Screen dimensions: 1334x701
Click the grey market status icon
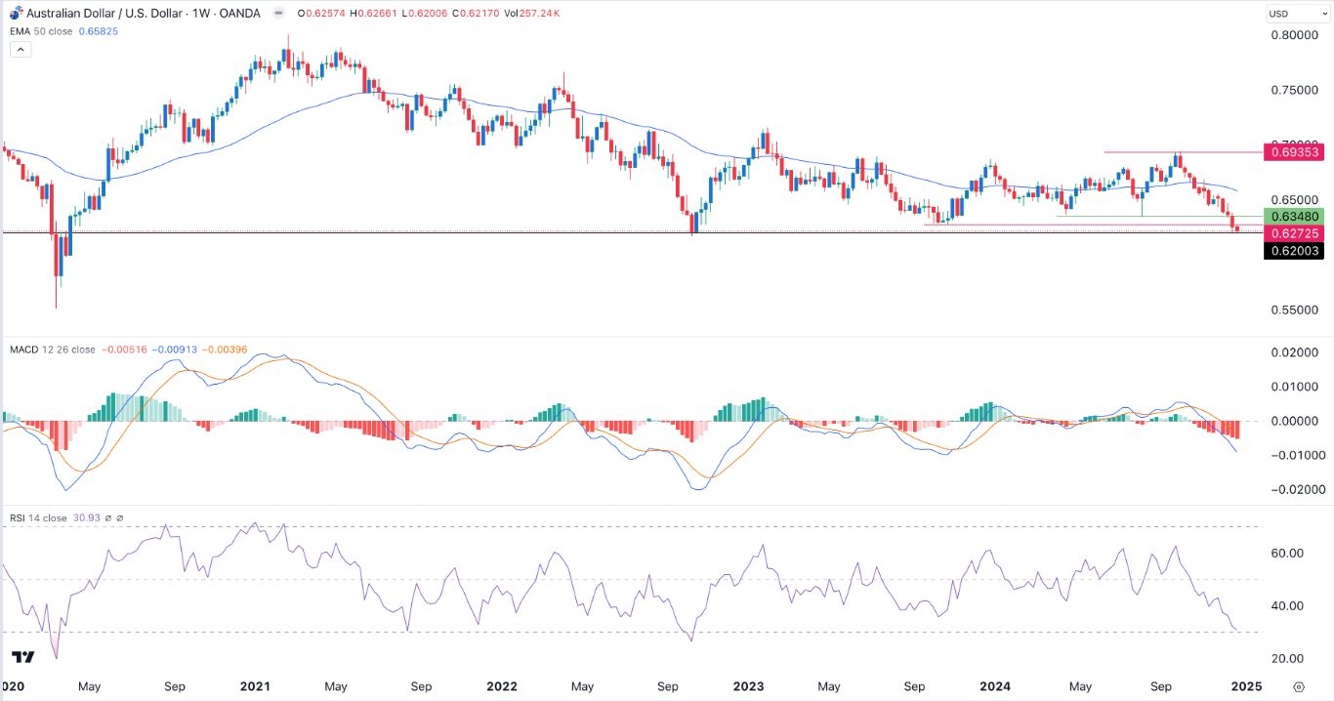coord(279,14)
